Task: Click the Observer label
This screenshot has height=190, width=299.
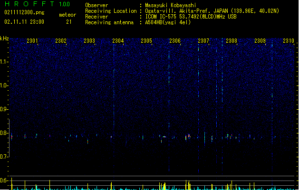Action: coord(96,5)
